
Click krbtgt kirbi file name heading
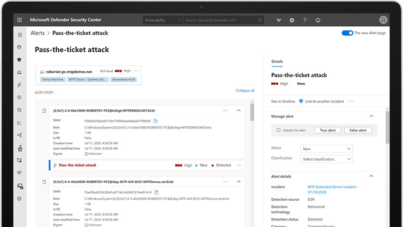[104, 111]
